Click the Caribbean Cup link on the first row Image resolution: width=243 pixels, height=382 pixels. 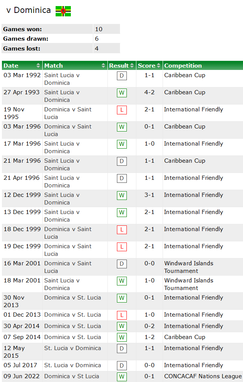pos(185,75)
